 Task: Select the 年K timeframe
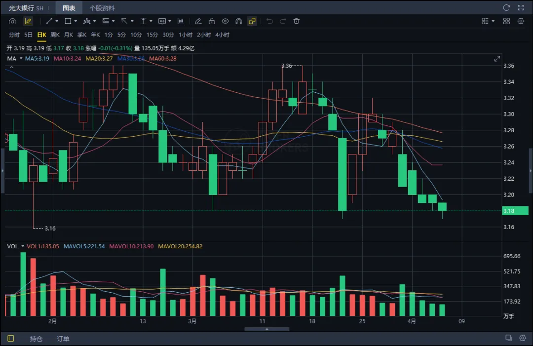click(96, 35)
